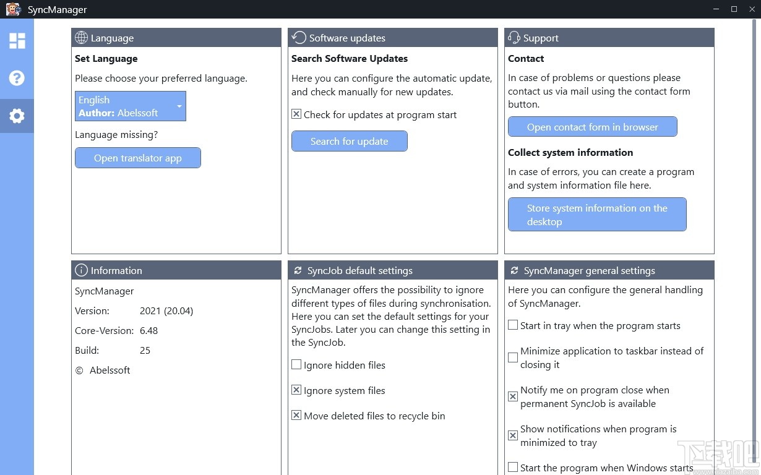Expand the English language combo box arrow

180,106
